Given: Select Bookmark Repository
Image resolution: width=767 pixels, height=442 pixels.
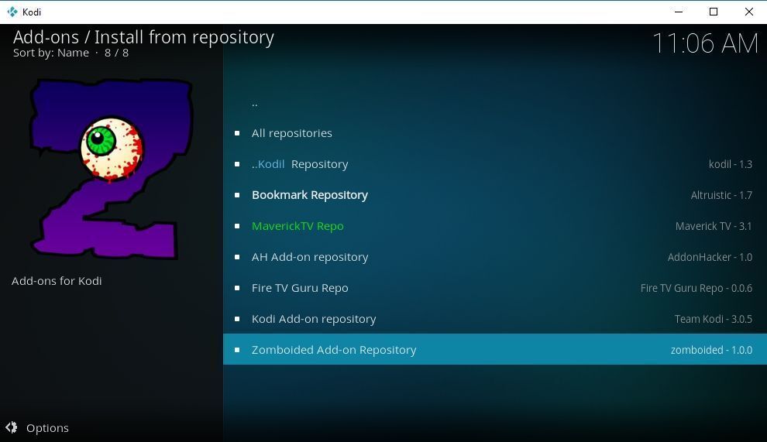Looking at the screenshot, I should [x=494, y=195].
